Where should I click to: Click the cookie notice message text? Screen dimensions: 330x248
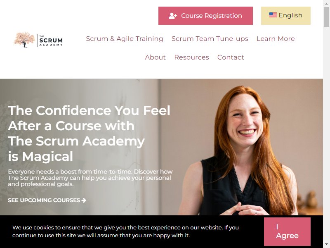125,231
